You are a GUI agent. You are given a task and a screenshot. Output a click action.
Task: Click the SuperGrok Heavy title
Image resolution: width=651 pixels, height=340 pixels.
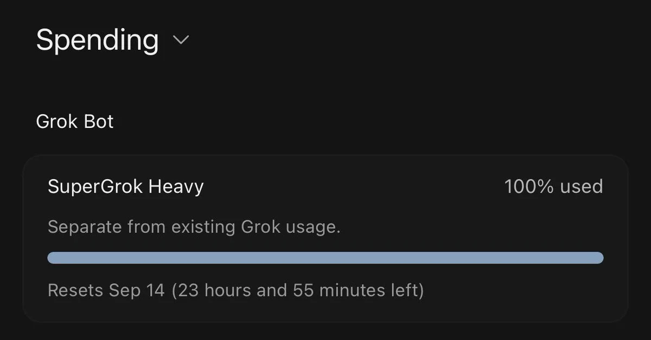click(126, 187)
